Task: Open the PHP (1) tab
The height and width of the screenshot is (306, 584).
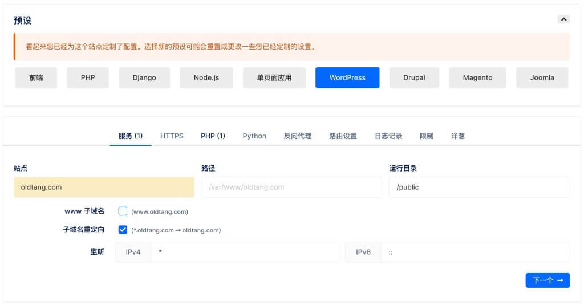Action: point(213,136)
